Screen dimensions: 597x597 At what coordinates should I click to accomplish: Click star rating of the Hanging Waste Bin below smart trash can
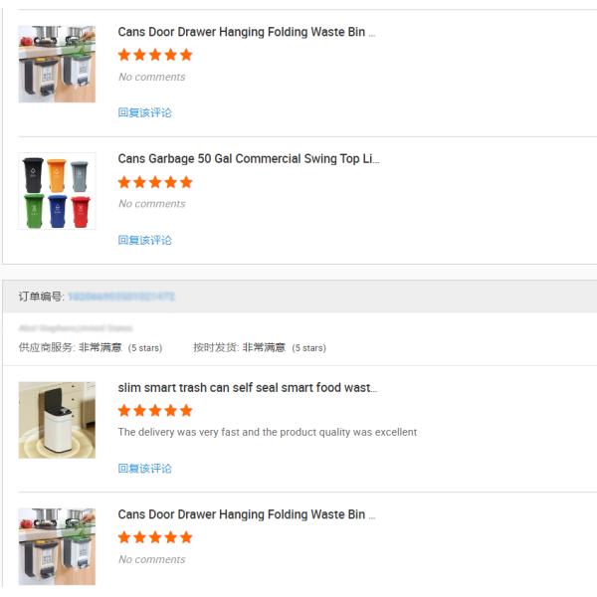point(155,537)
